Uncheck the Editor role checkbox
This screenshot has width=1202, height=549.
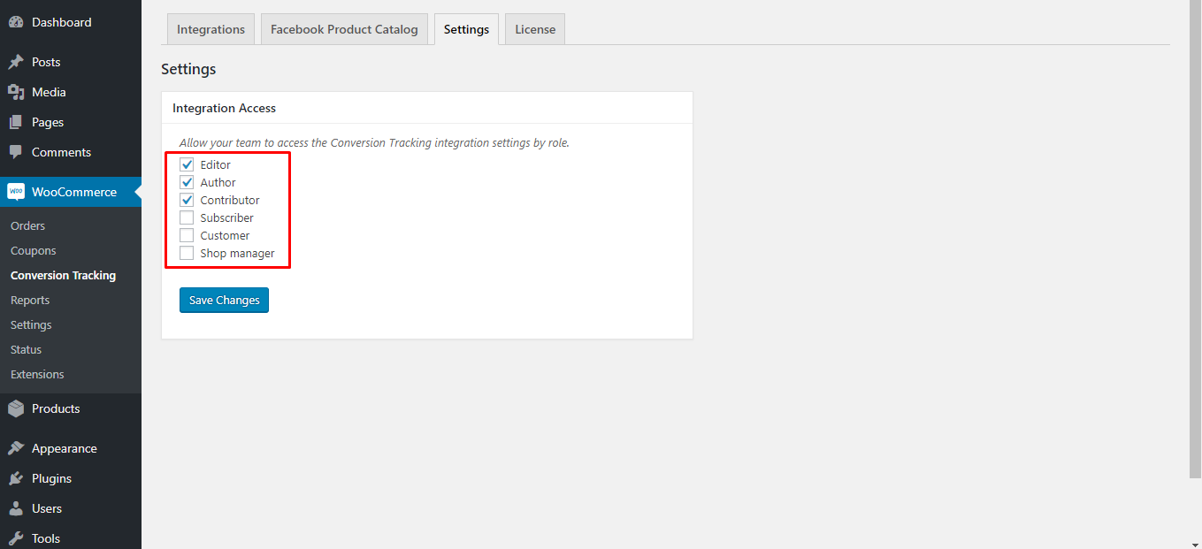click(x=187, y=164)
